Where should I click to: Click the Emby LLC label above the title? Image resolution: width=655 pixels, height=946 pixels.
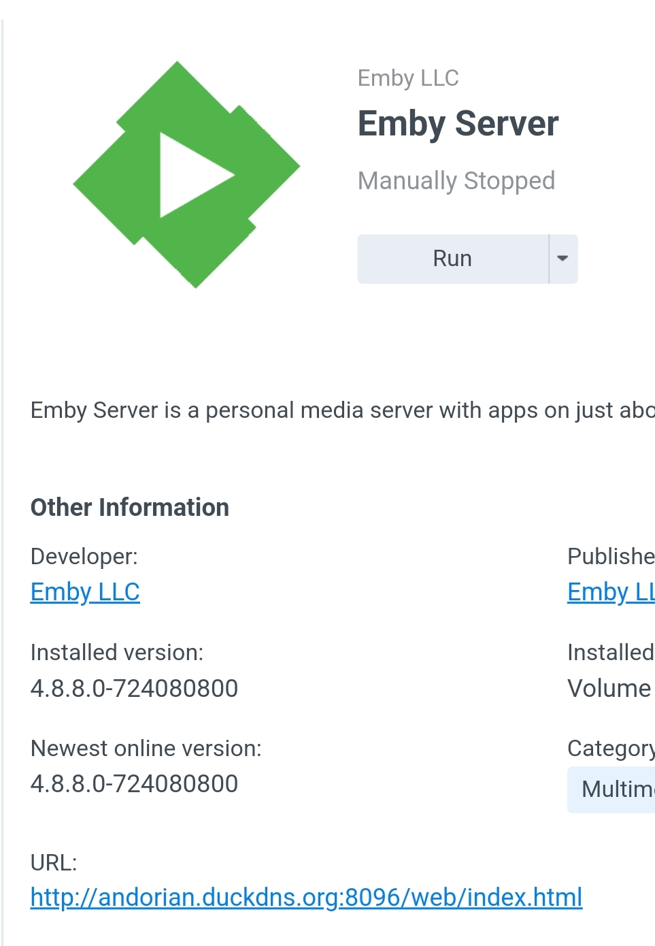tap(408, 78)
